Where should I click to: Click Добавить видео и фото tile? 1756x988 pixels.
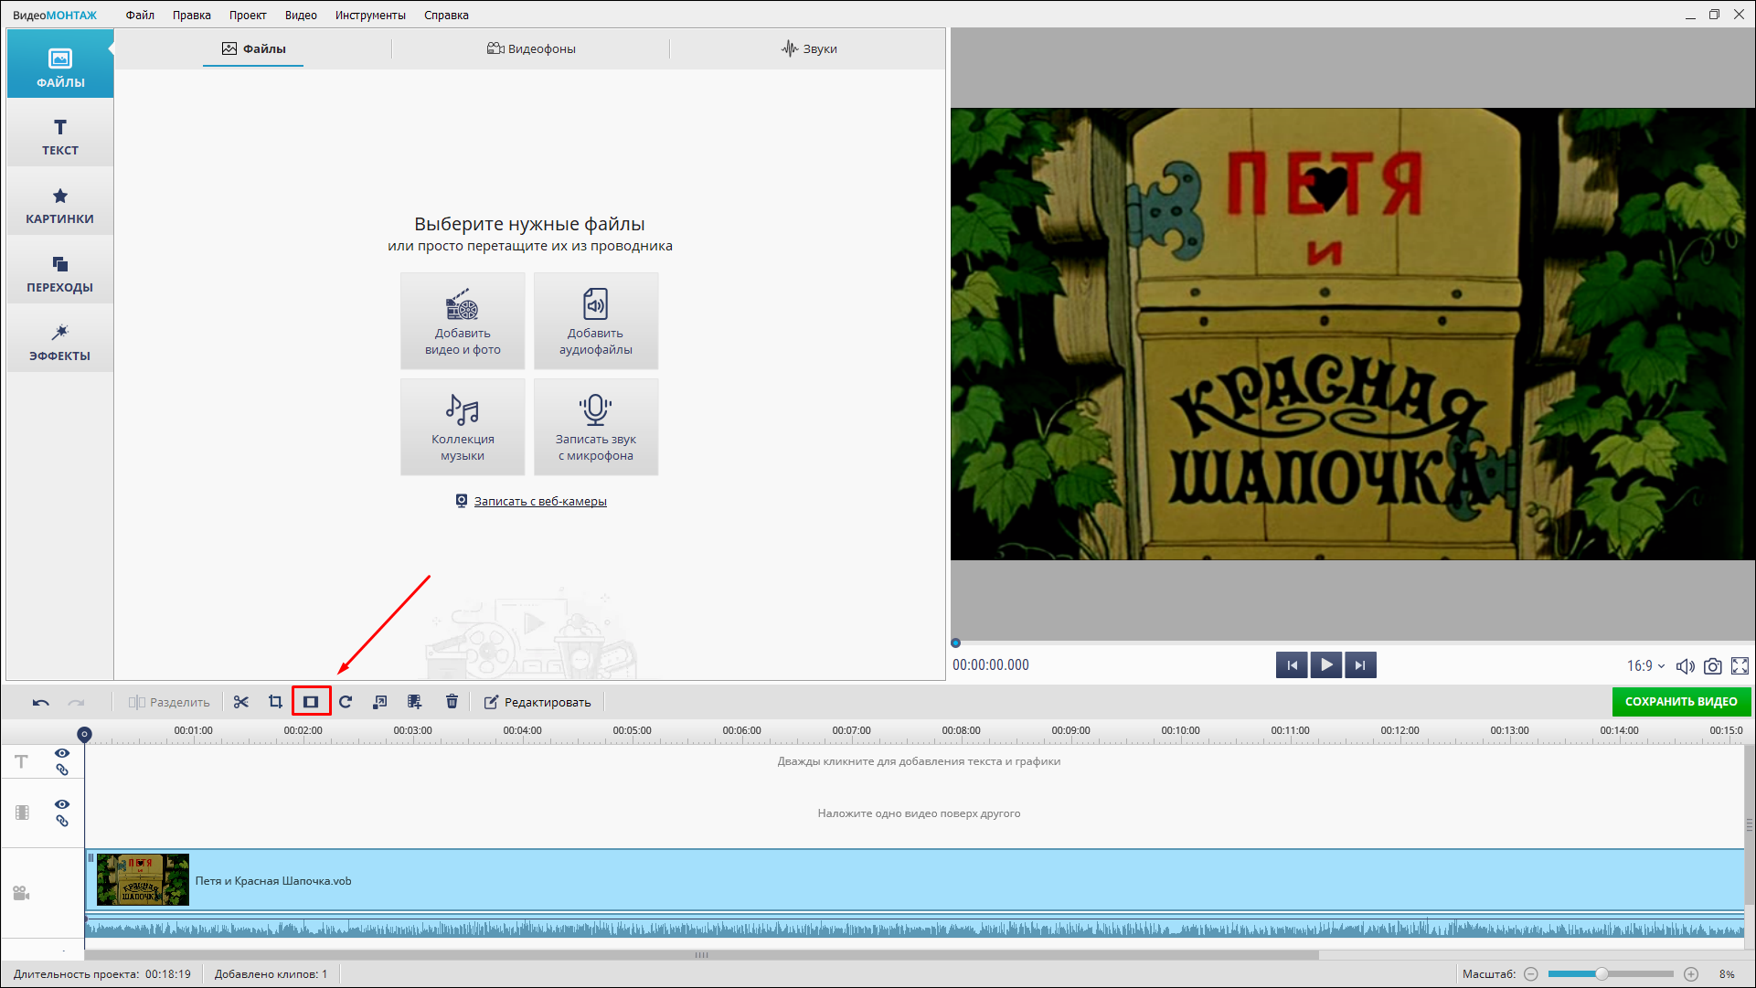[x=463, y=321]
